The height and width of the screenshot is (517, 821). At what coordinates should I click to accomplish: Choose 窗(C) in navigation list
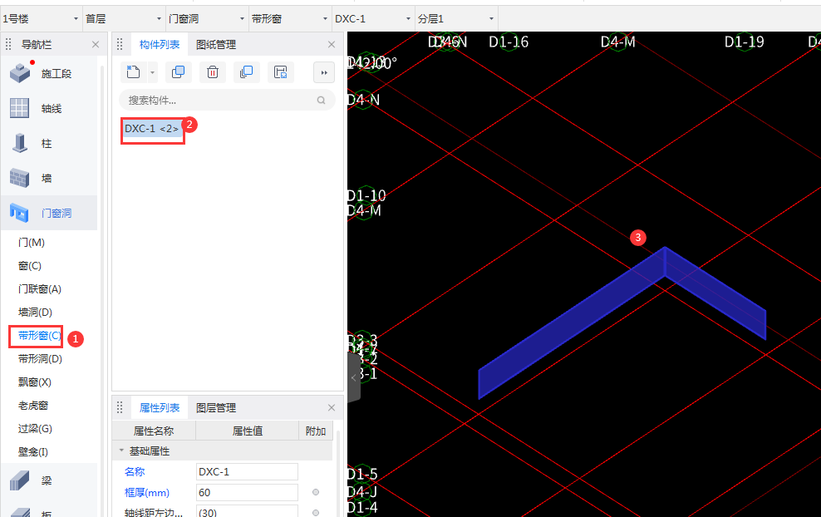(x=30, y=266)
